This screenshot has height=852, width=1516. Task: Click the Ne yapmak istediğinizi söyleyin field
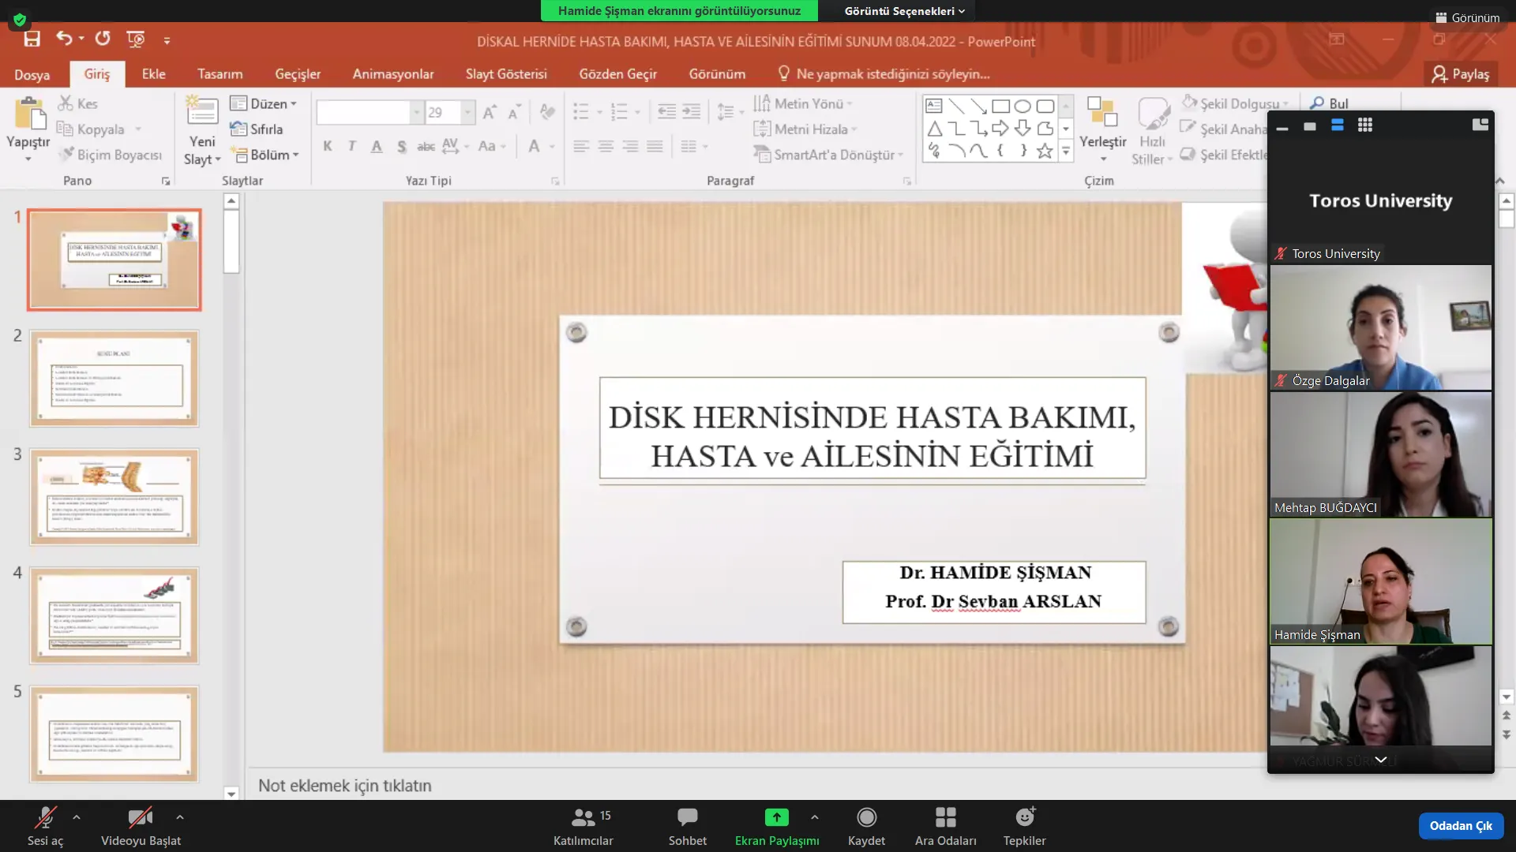pos(884,73)
